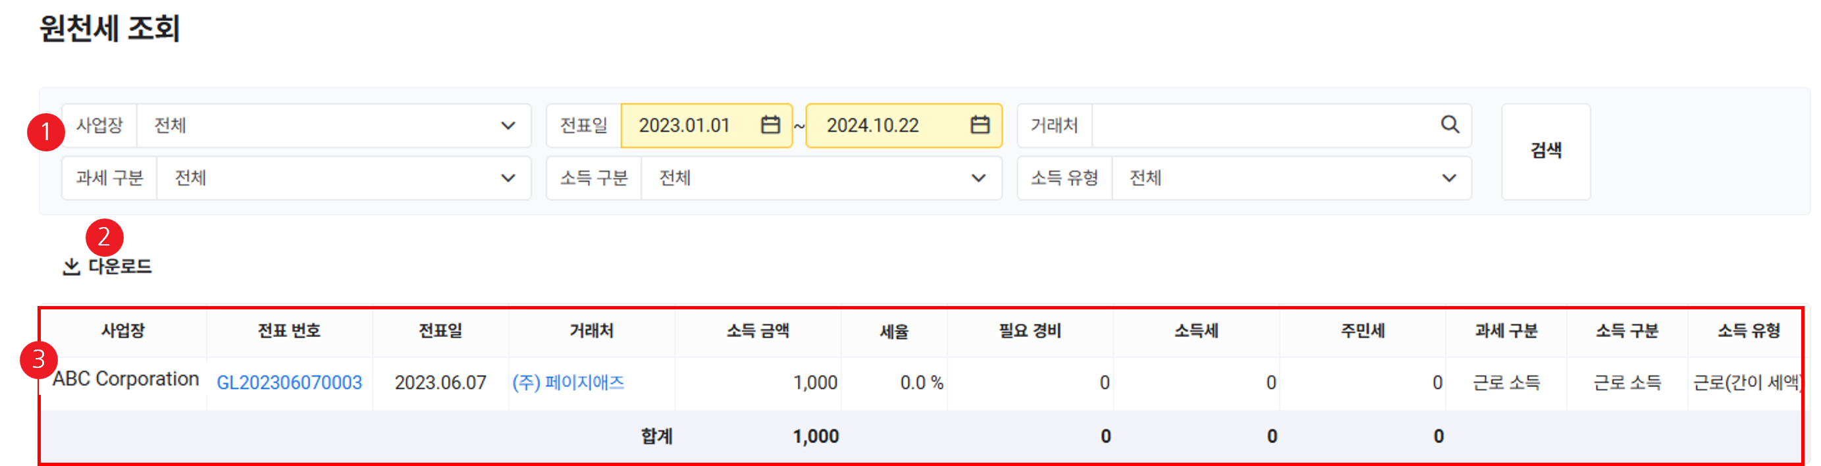Select the ABC Corporation row cell
Image resolution: width=1821 pixels, height=466 pixels.
125,380
